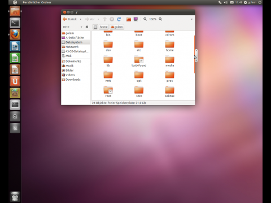Click the golem path bar button

117,27
